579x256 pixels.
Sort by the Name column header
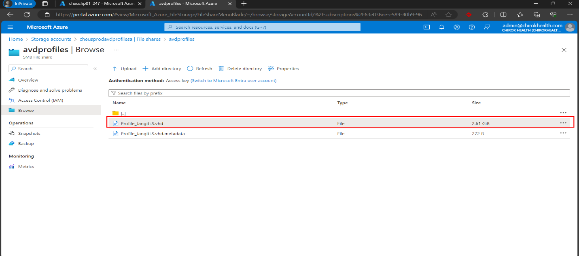click(x=119, y=103)
